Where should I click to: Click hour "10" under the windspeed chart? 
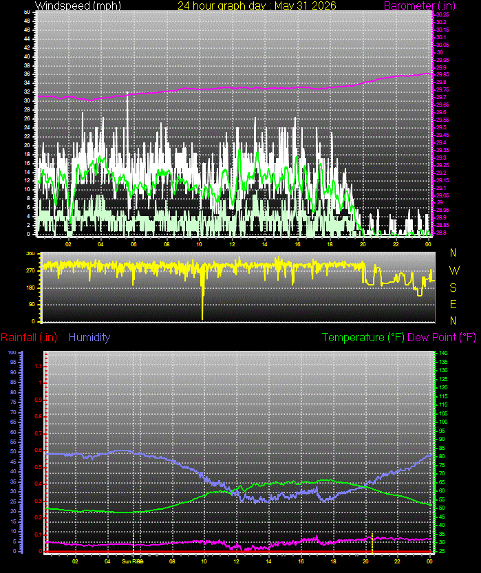coord(199,244)
